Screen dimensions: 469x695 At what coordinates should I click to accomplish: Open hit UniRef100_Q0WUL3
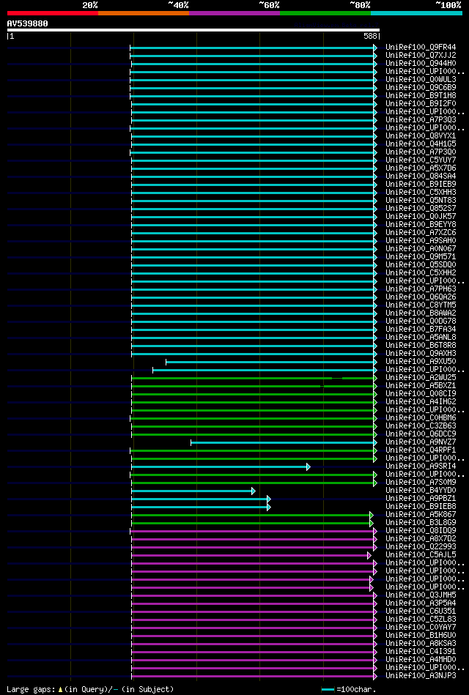click(x=421, y=79)
